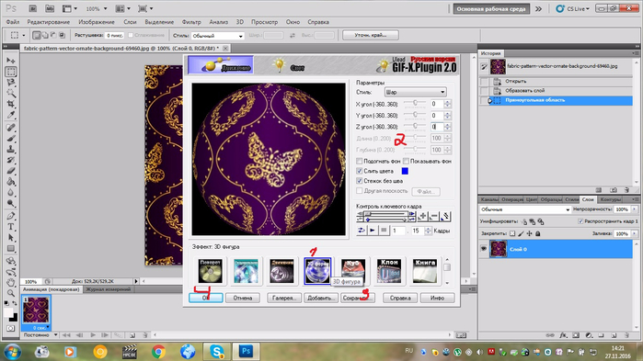Select the Zoom tool in toolbox
This screenshot has width=643, height=361.
(x=11, y=293)
